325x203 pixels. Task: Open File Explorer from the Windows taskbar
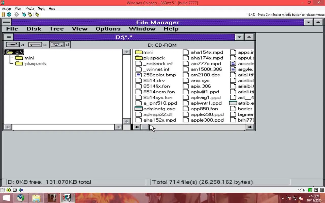click(x=36, y=198)
